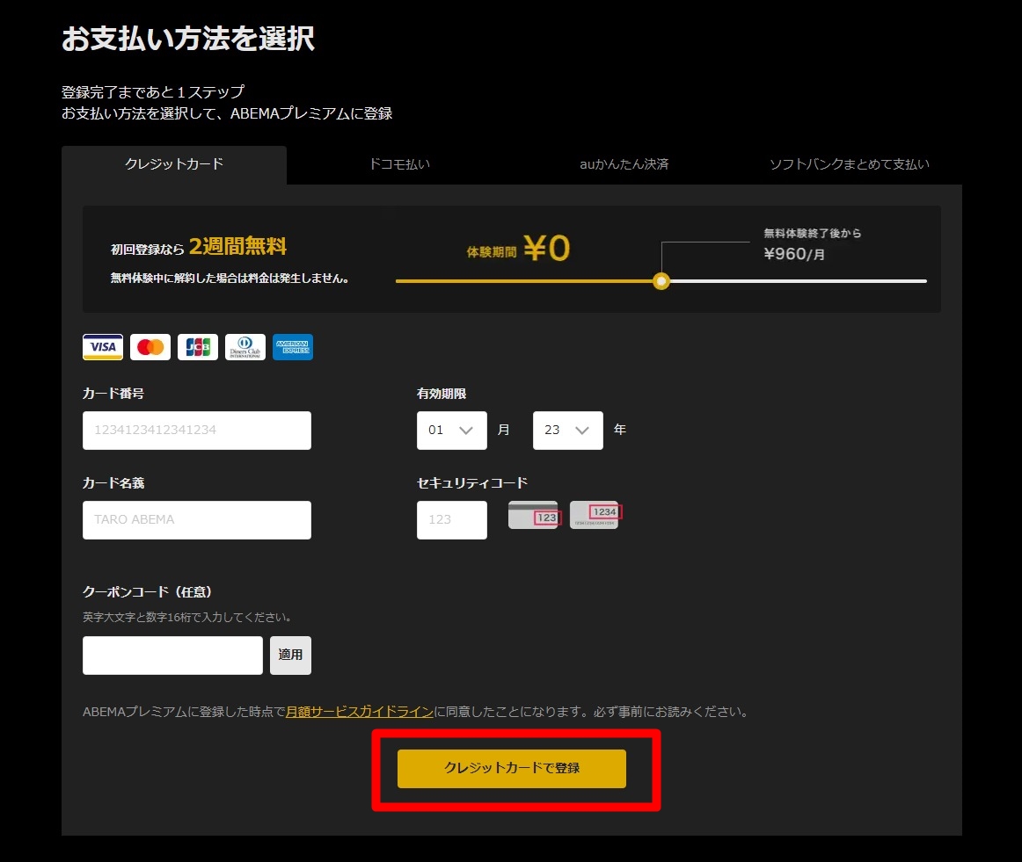Image resolution: width=1022 pixels, height=862 pixels.
Task: Focus the カード名義 TARO ABEMA field
Action: click(x=197, y=520)
